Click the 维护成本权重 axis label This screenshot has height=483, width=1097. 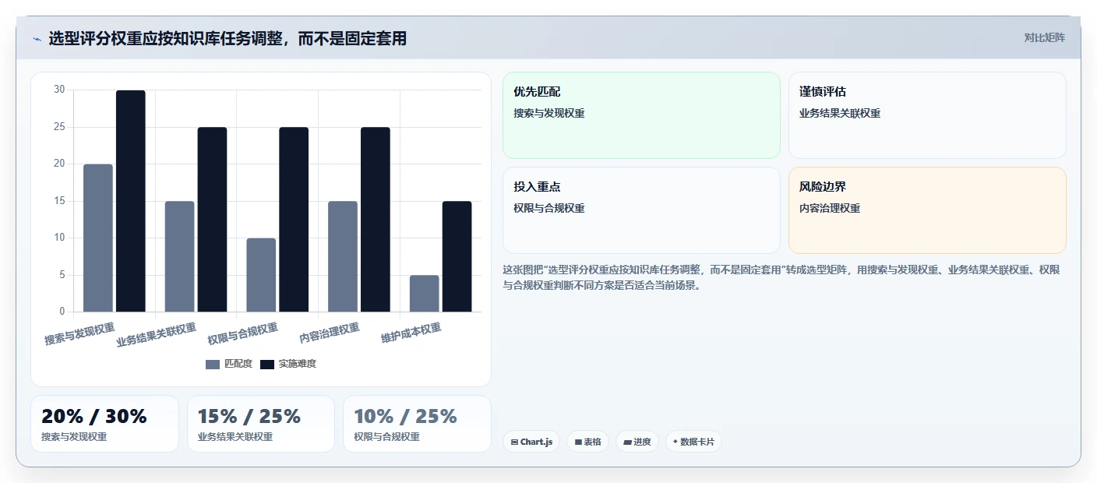click(x=411, y=333)
